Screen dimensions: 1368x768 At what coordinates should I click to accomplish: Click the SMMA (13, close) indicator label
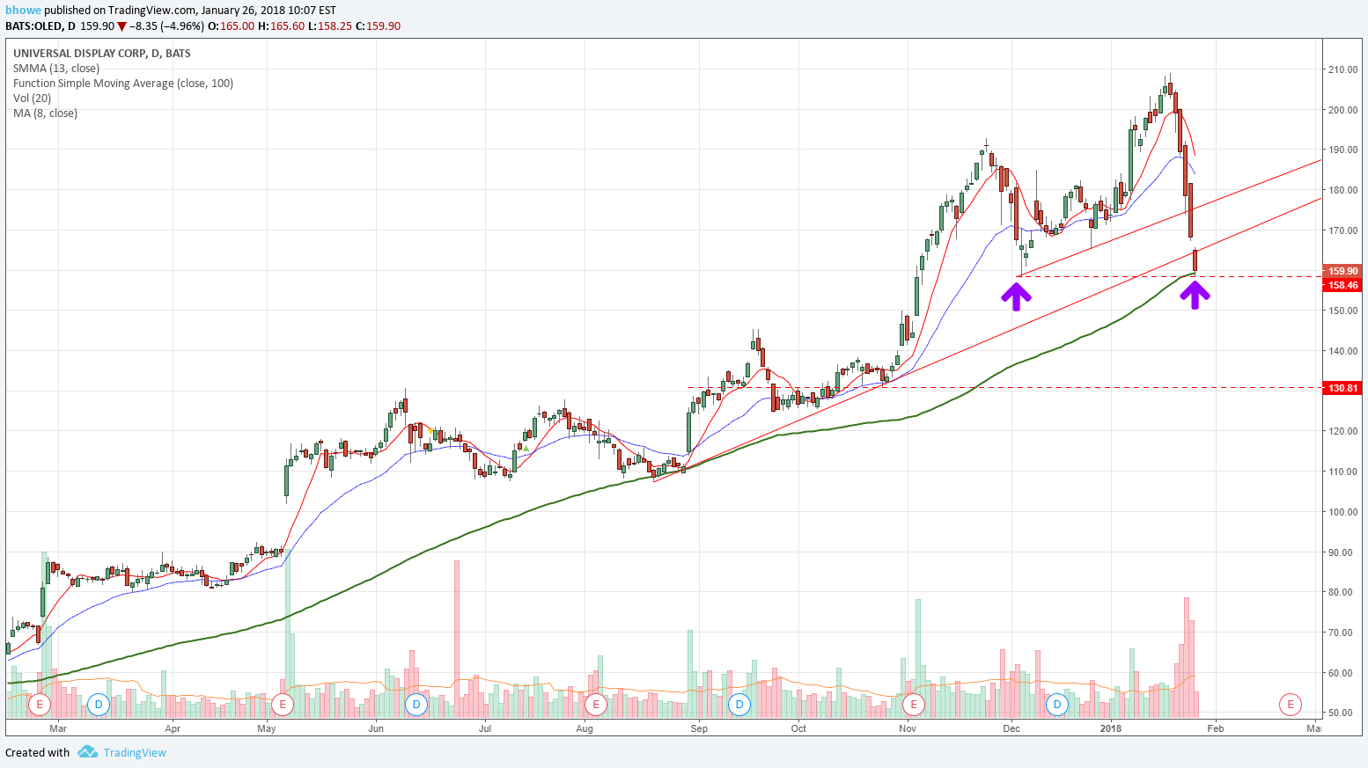click(x=56, y=69)
